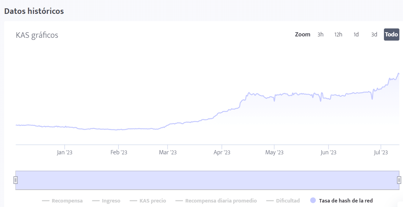
Task: Click the purple circle marker in legend
Action: tap(313, 200)
